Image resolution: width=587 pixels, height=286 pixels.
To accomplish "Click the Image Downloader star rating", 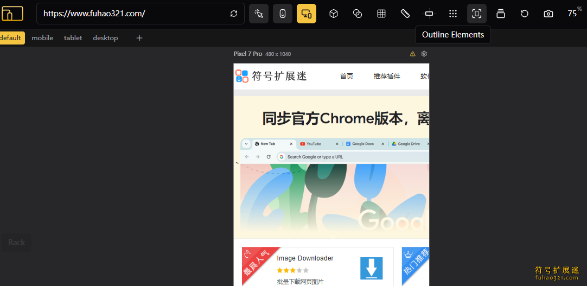I will tap(293, 270).
